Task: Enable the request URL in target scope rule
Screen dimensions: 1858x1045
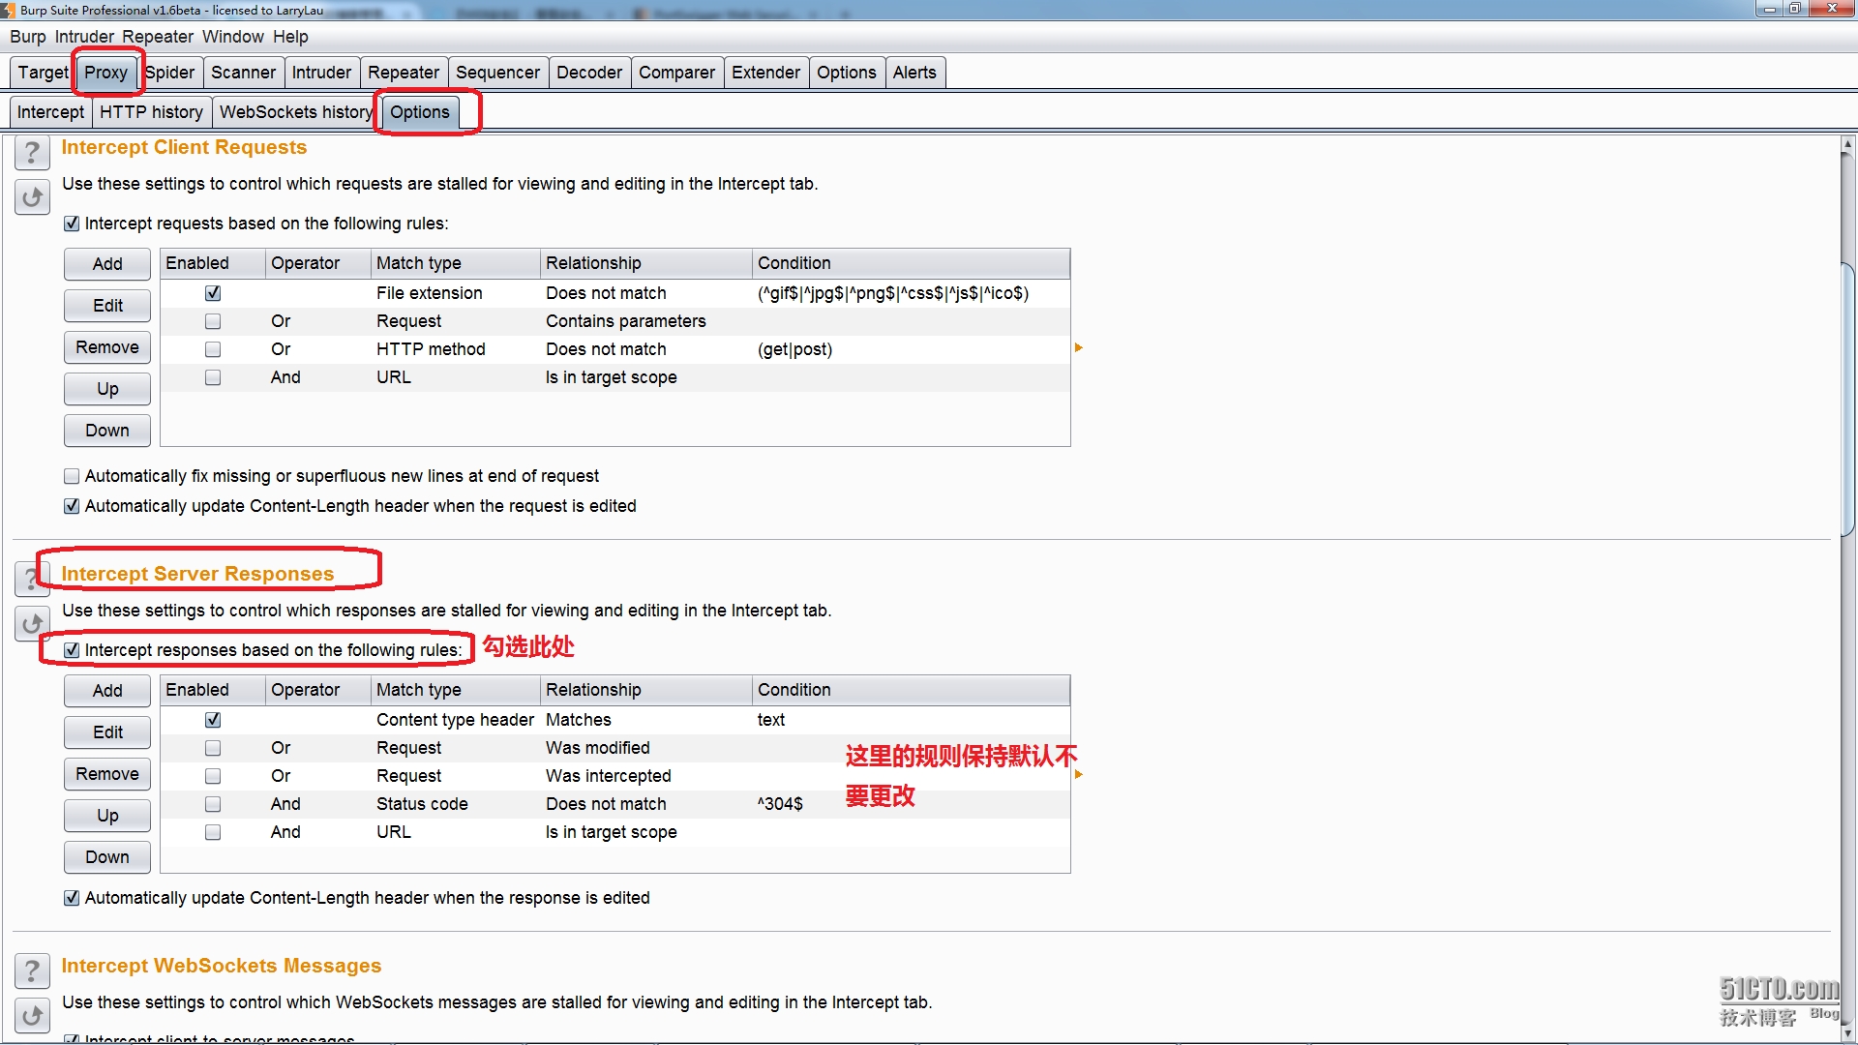Action: [213, 377]
